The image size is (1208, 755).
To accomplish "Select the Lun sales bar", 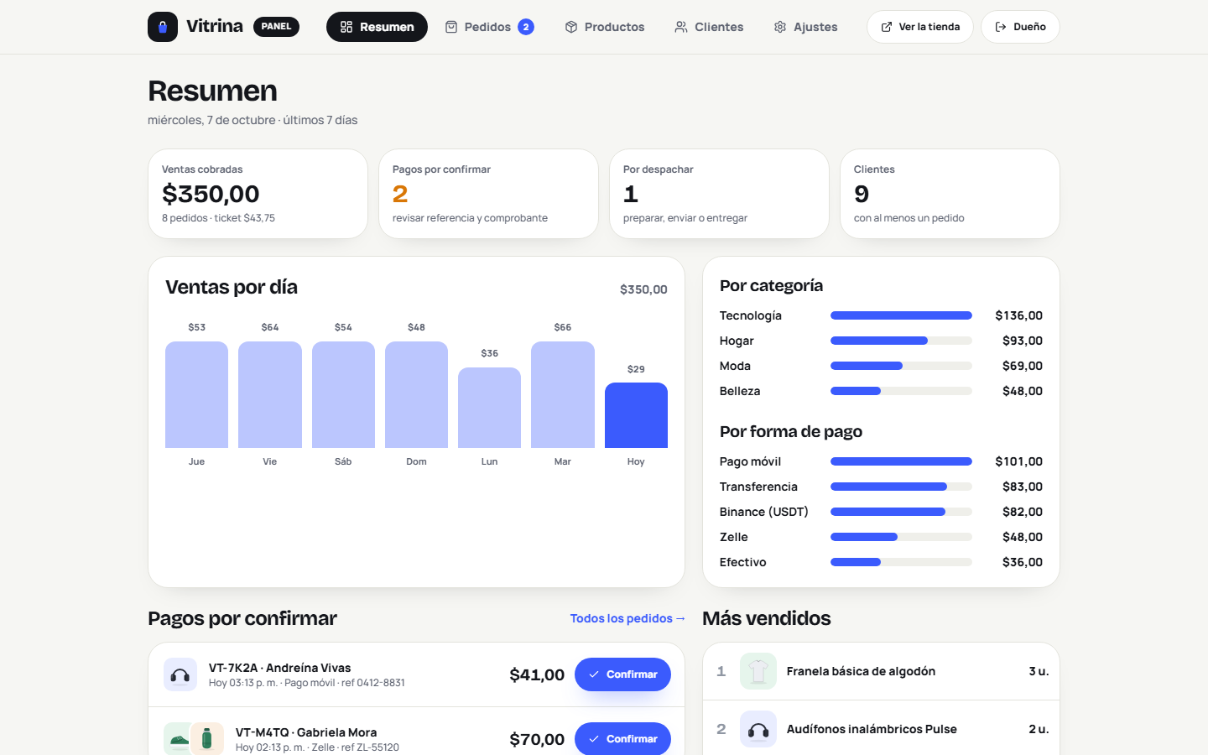I will [x=489, y=408].
